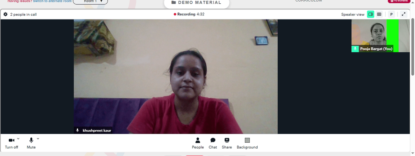Screen dimensions: 415x156
Task: Open the Demo Material folder
Action: tap(196, 2)
